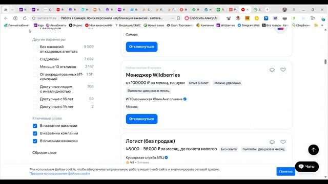Uncheck В названии вакансии keyword option
The image size is (328, 184).
pos(35,126)
